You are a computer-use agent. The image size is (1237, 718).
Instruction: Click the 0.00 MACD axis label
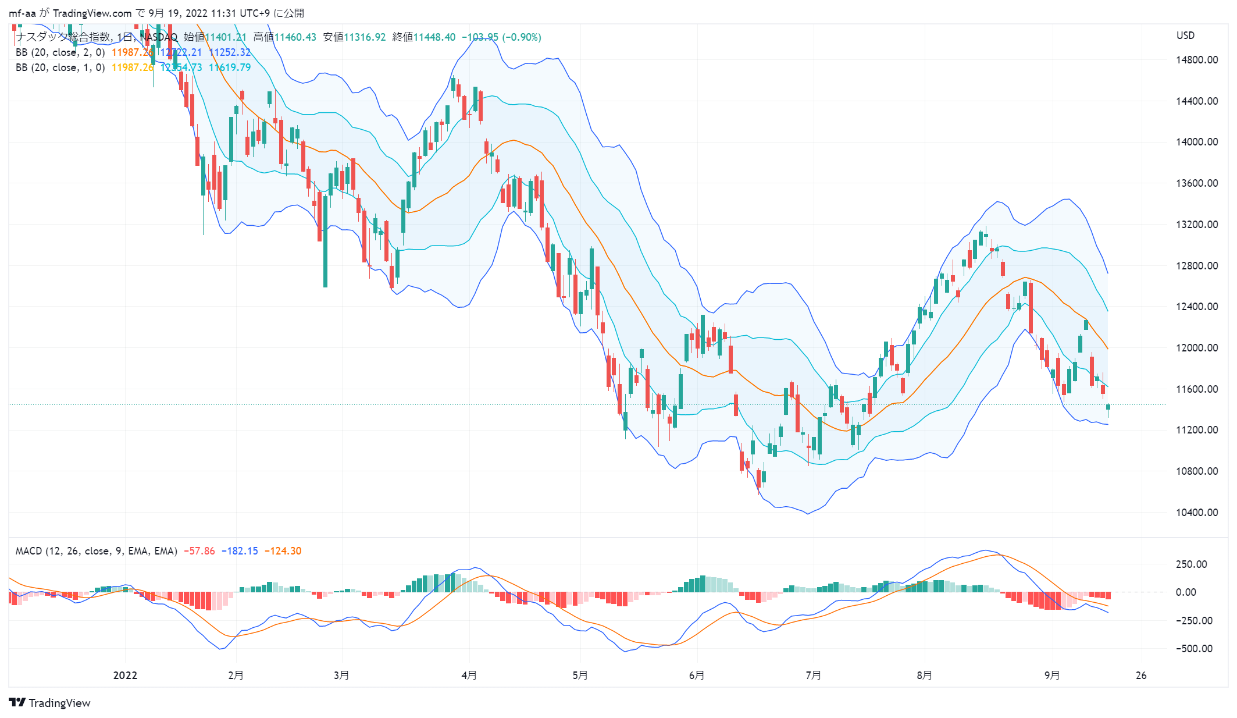tap(1186, 592)
